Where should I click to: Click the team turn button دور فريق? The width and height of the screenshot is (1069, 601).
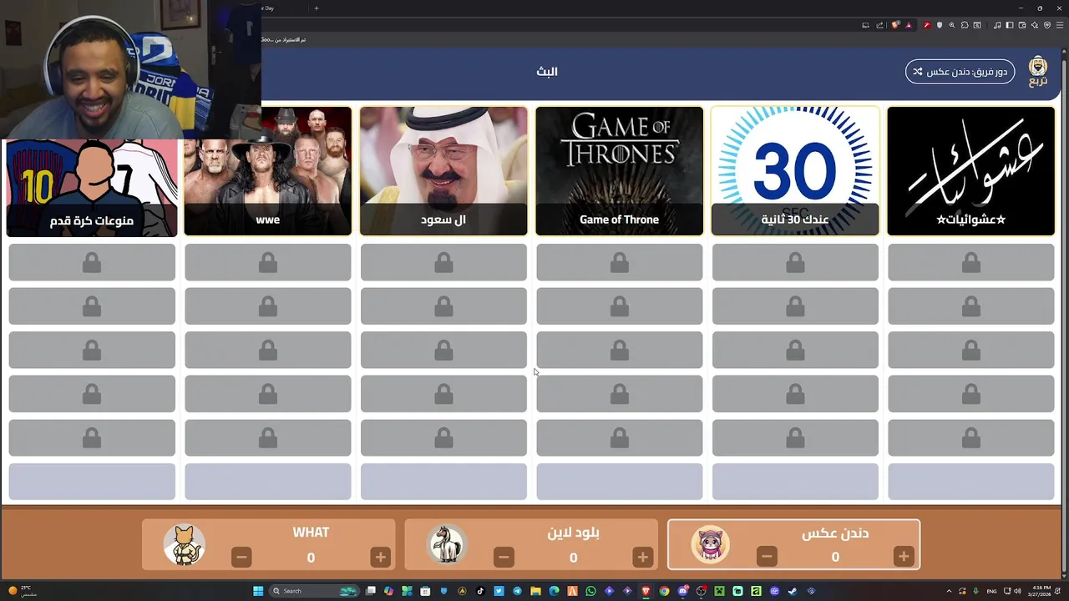(960, 72)
